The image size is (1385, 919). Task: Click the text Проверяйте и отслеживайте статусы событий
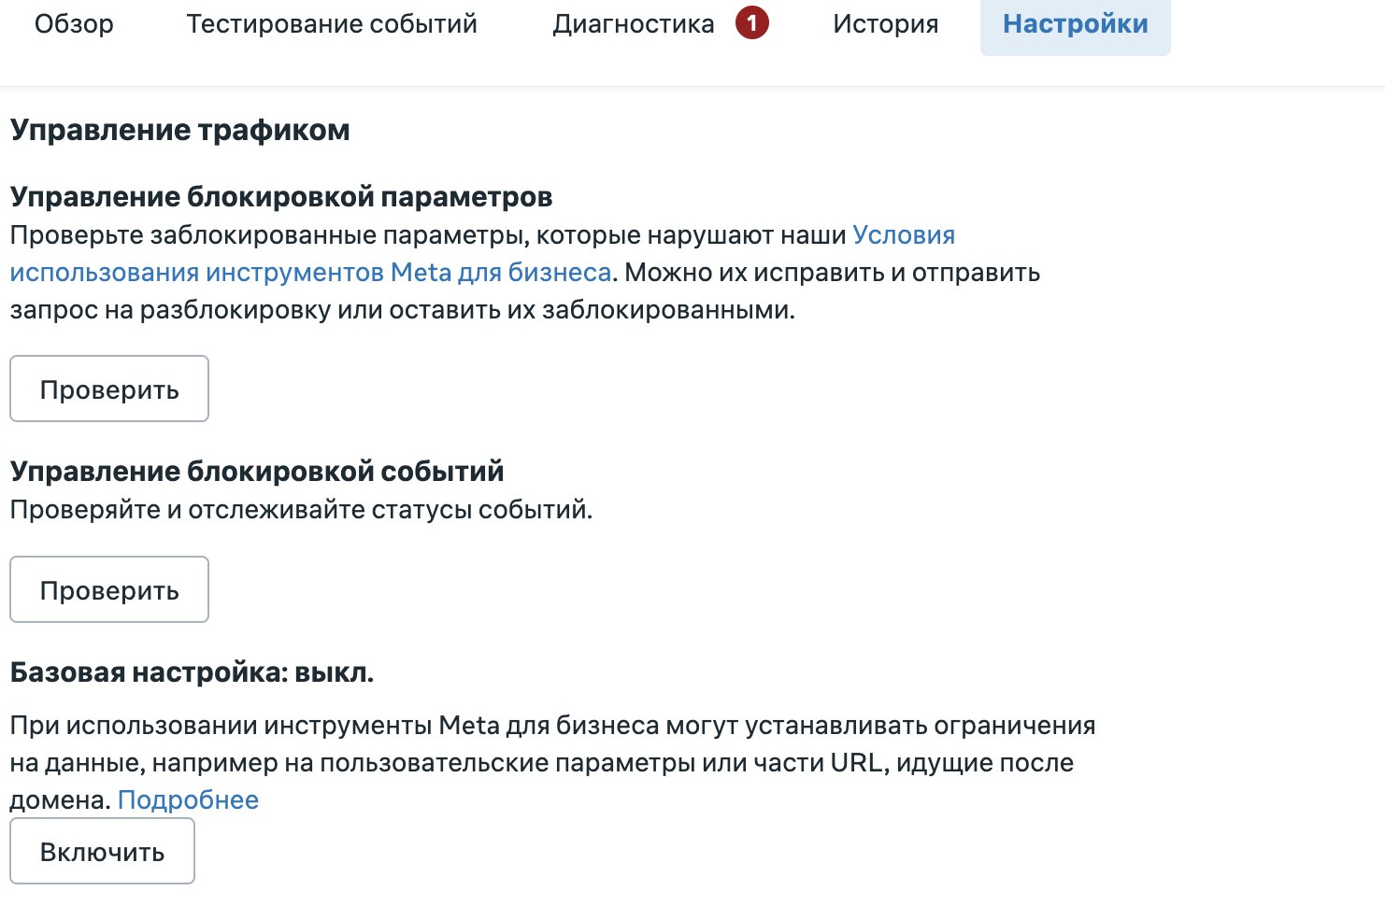tap(301, 510)
